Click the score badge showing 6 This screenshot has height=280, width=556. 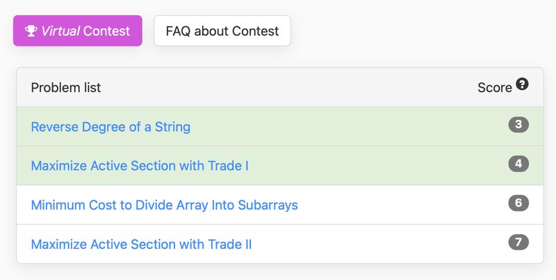518,203
